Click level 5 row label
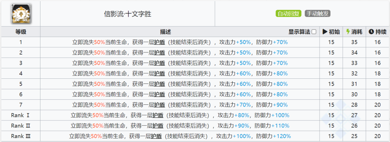This screenshot has height=142, width=390. point(21,84)
